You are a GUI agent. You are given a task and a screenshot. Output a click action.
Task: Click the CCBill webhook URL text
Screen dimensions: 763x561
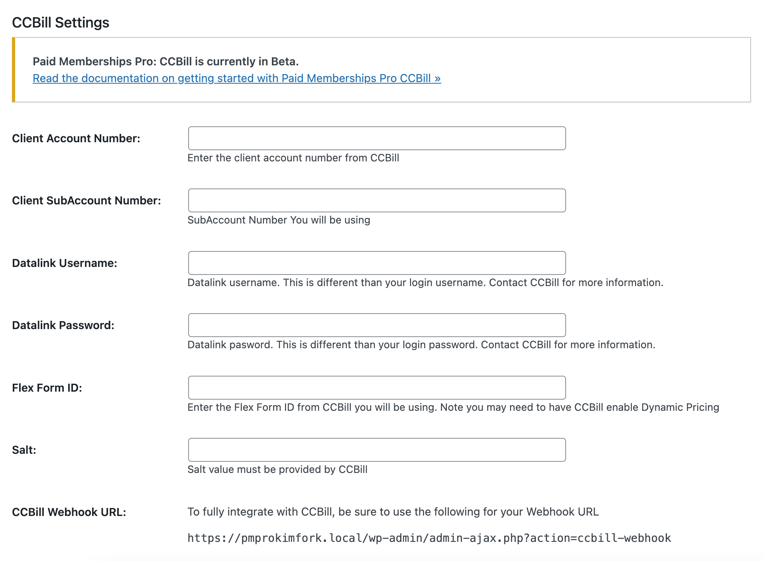[x=429, y=538]
